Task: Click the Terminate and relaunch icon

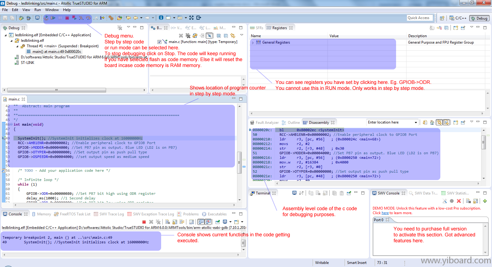Action: 74,18
